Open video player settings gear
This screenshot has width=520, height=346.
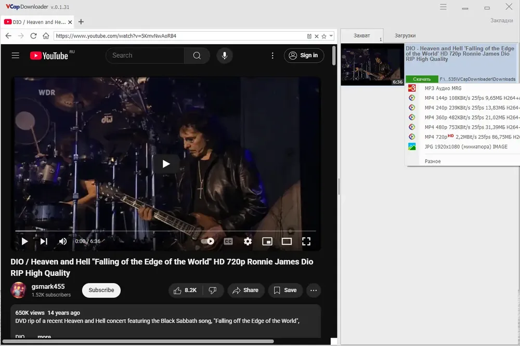tap(248, 241)
